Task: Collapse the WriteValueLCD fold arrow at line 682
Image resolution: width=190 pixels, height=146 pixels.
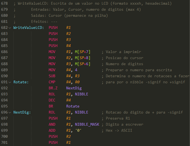Action: click(10, 28)
